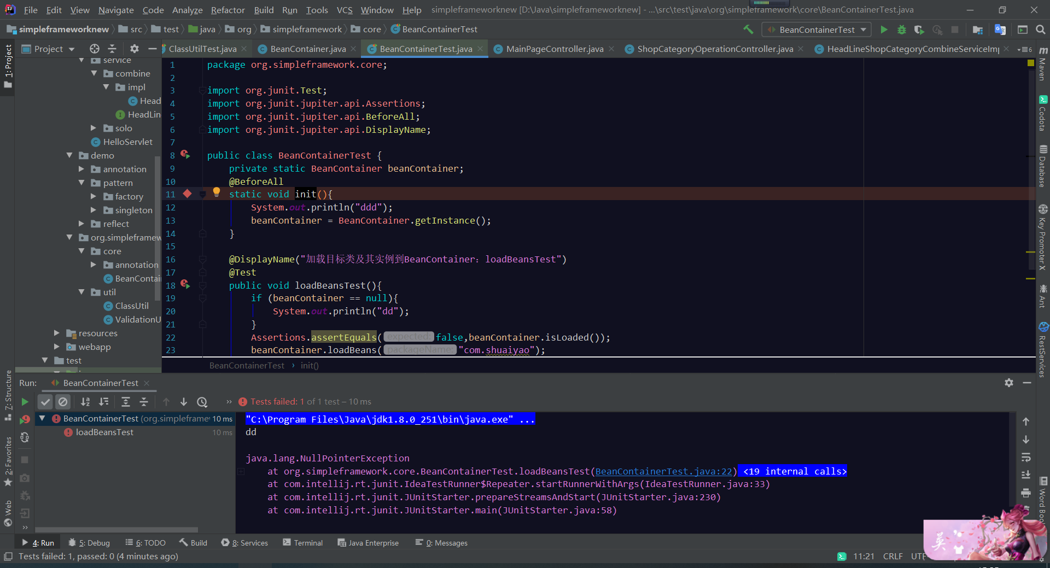Rerun failed tests icon
This screenshot has width=1050, height=568.
pos(25,419)
